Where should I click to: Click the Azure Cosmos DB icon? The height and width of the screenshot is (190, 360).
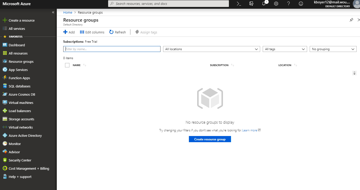click(5, 94)
